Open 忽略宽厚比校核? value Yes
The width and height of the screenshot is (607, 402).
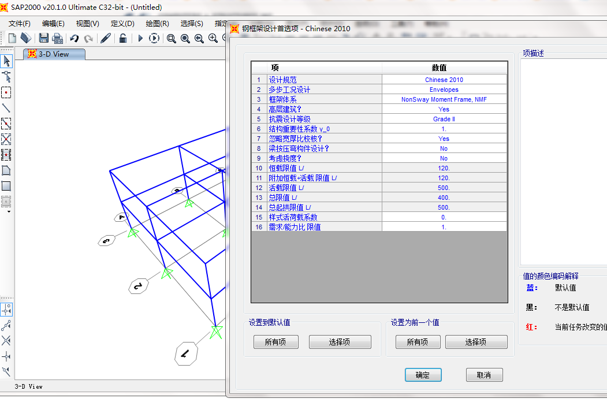tap(444, 139)
